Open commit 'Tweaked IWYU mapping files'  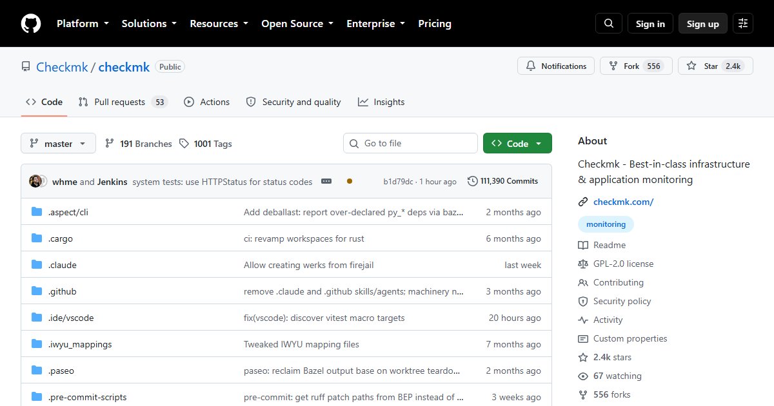(x=301, y=344)
